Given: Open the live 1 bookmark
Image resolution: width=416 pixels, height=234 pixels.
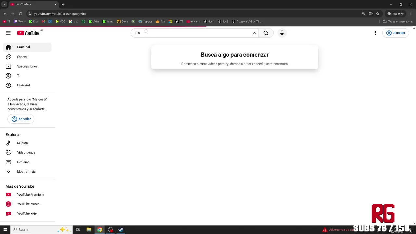Looking at the screenshot, I should pyautogui.click(x=209, y=22).
